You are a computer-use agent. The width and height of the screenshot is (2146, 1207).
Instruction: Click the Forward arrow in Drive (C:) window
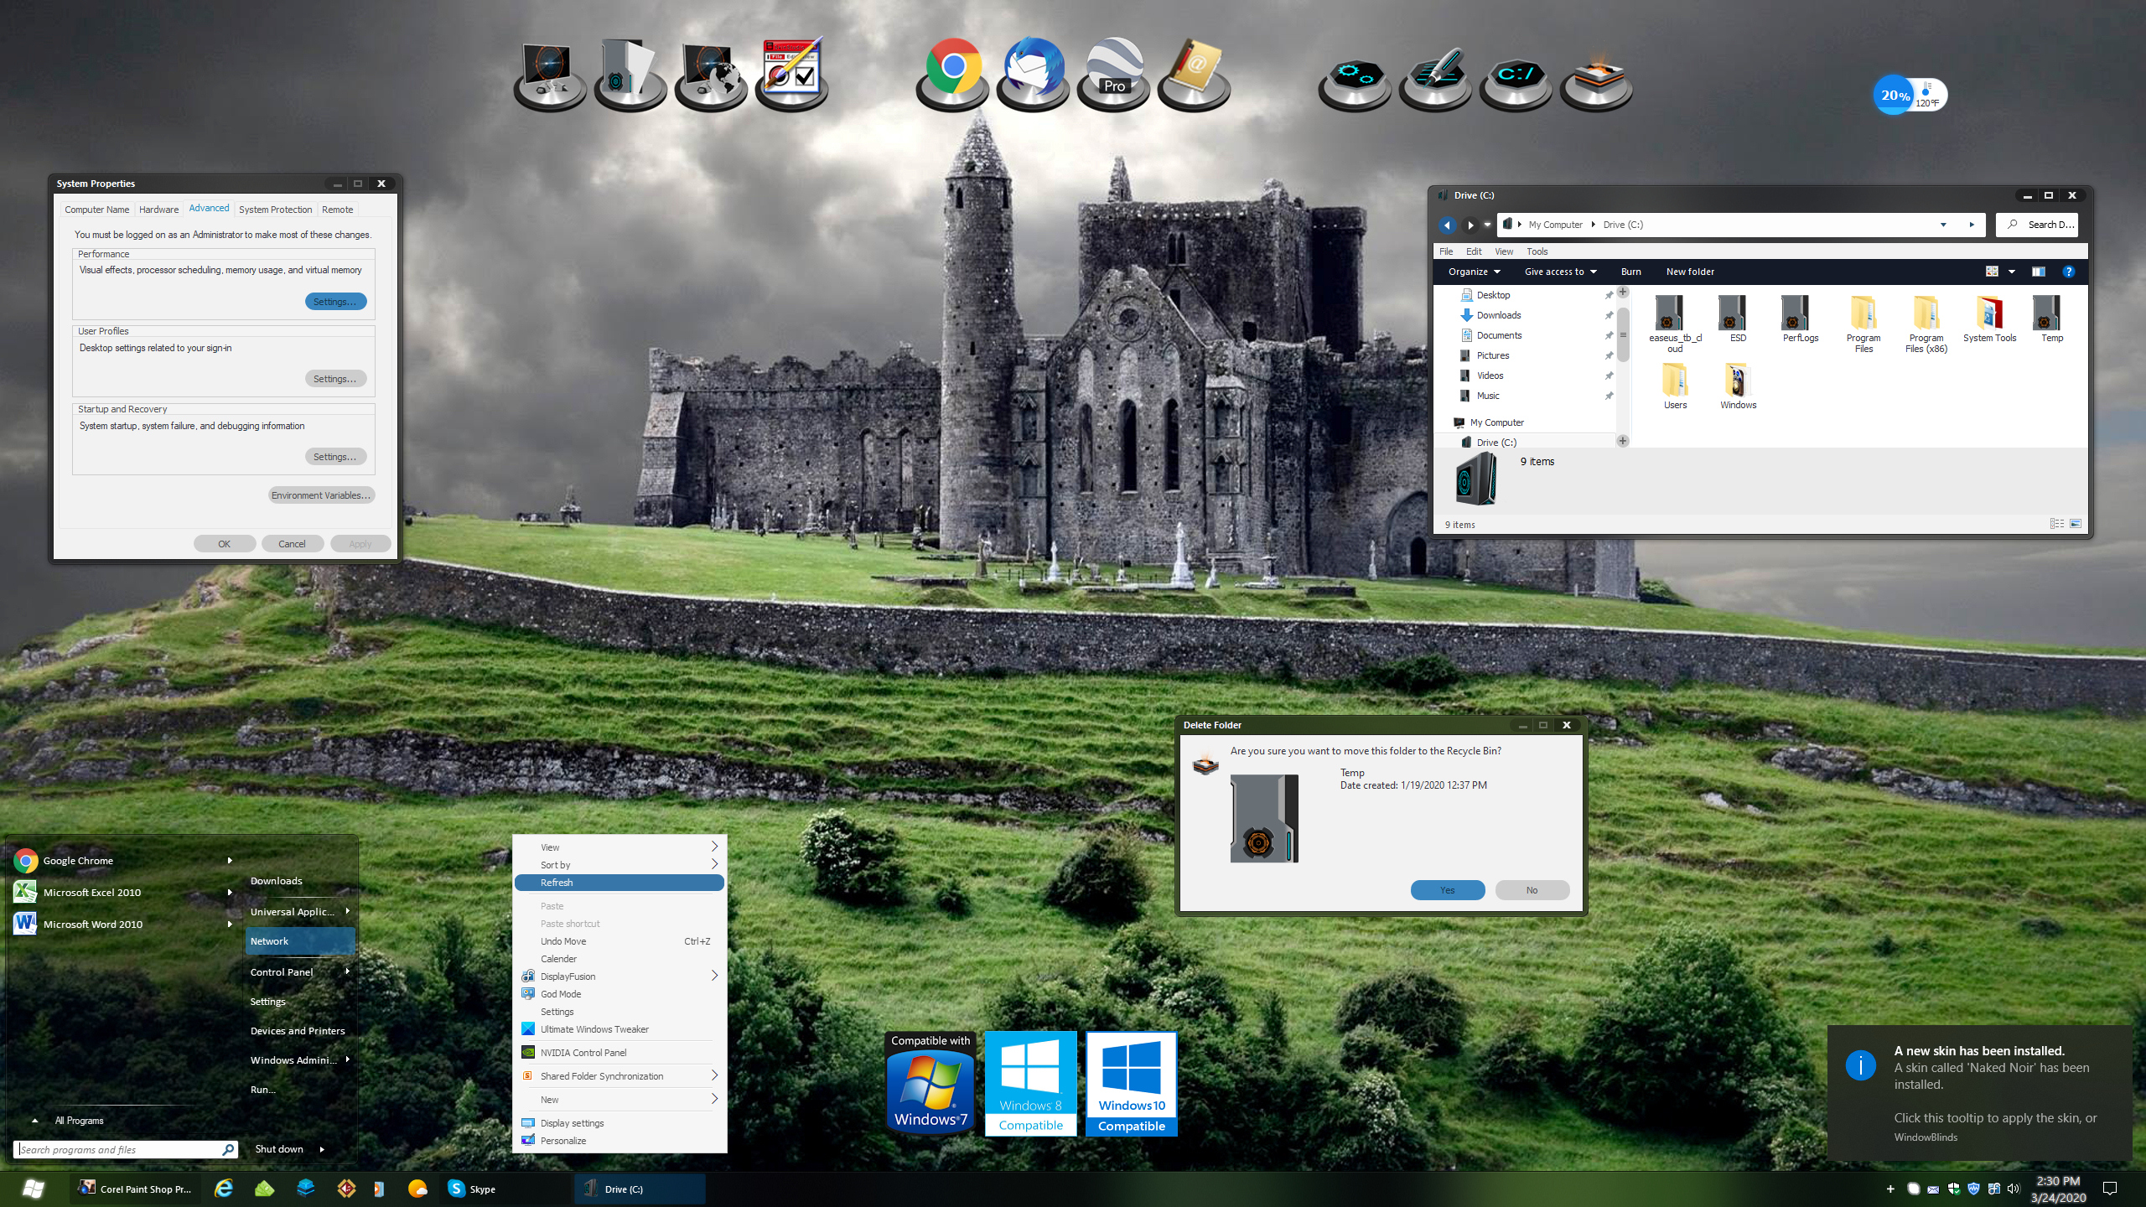(x=1469, y=225)
